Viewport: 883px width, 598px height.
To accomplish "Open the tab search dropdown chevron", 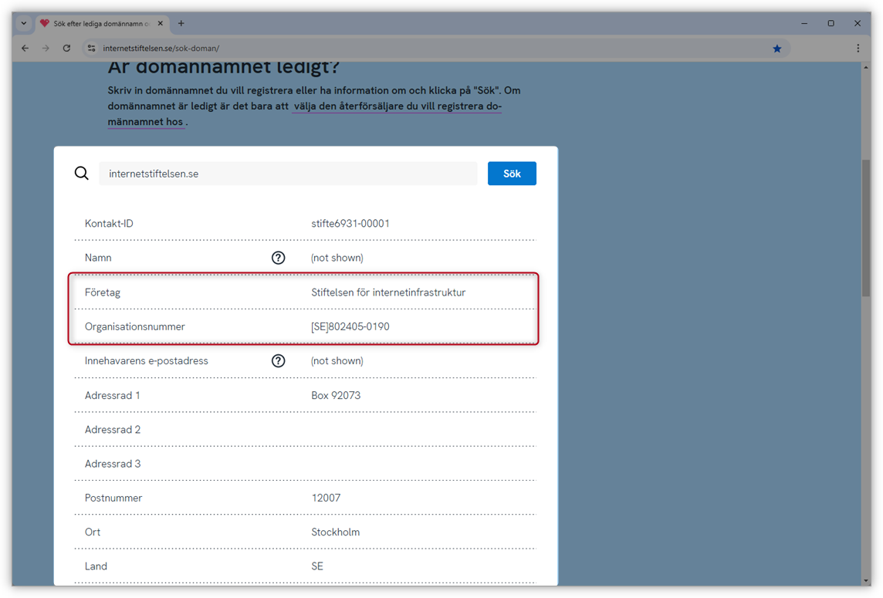I will pyautogui.click(x=23, y=23).
